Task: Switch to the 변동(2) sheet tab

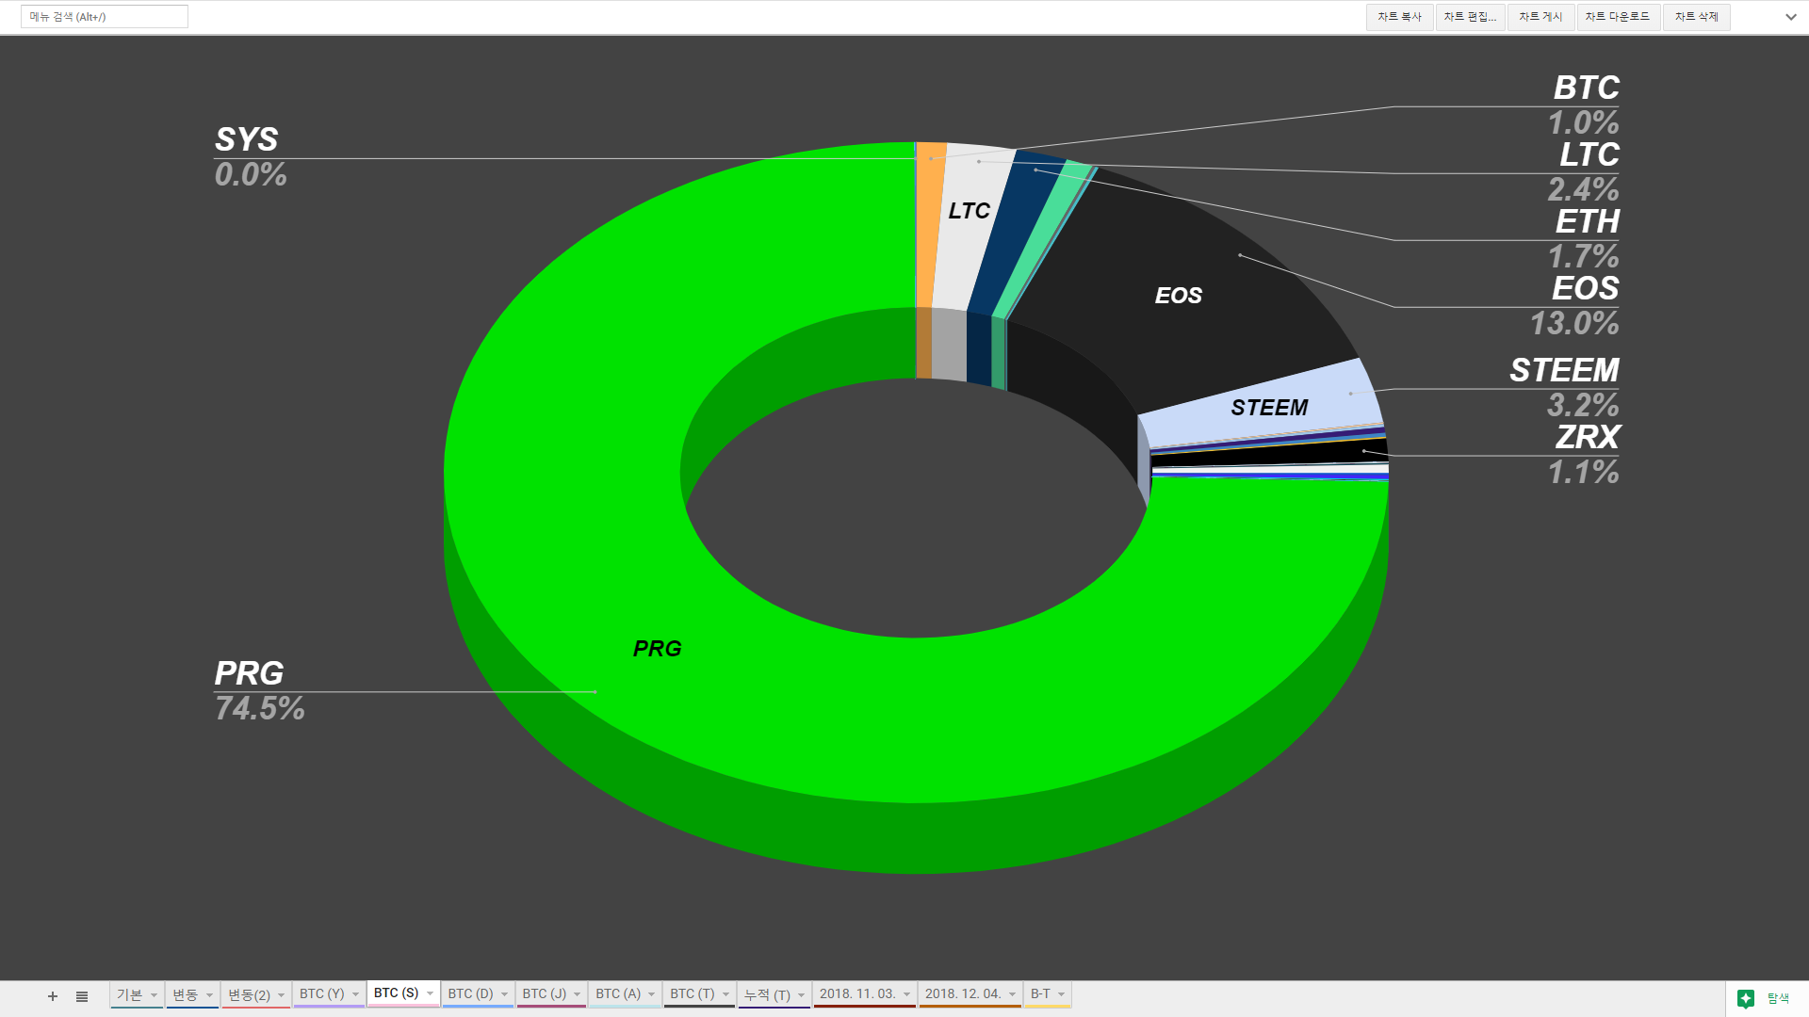Action: click(x=249, y=995)
